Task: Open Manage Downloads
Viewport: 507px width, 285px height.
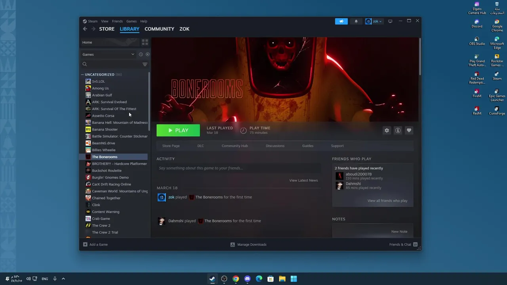Action: (248, 245)
